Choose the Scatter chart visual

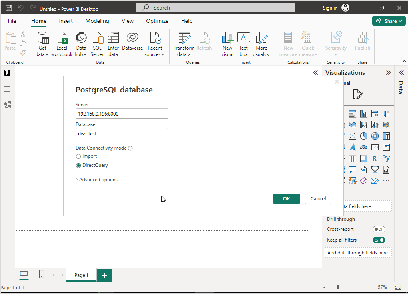coord(352,136)
